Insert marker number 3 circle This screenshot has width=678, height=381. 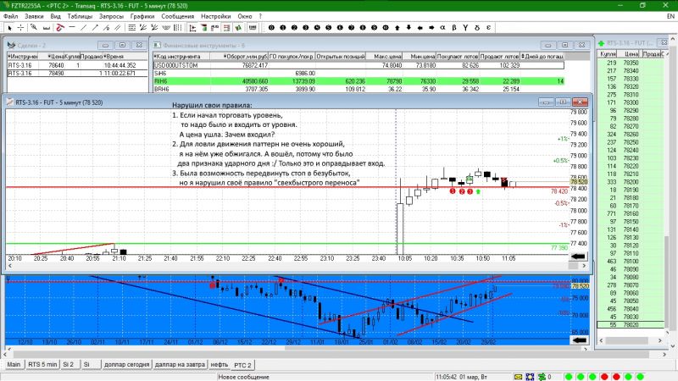[x=306, y=28]
